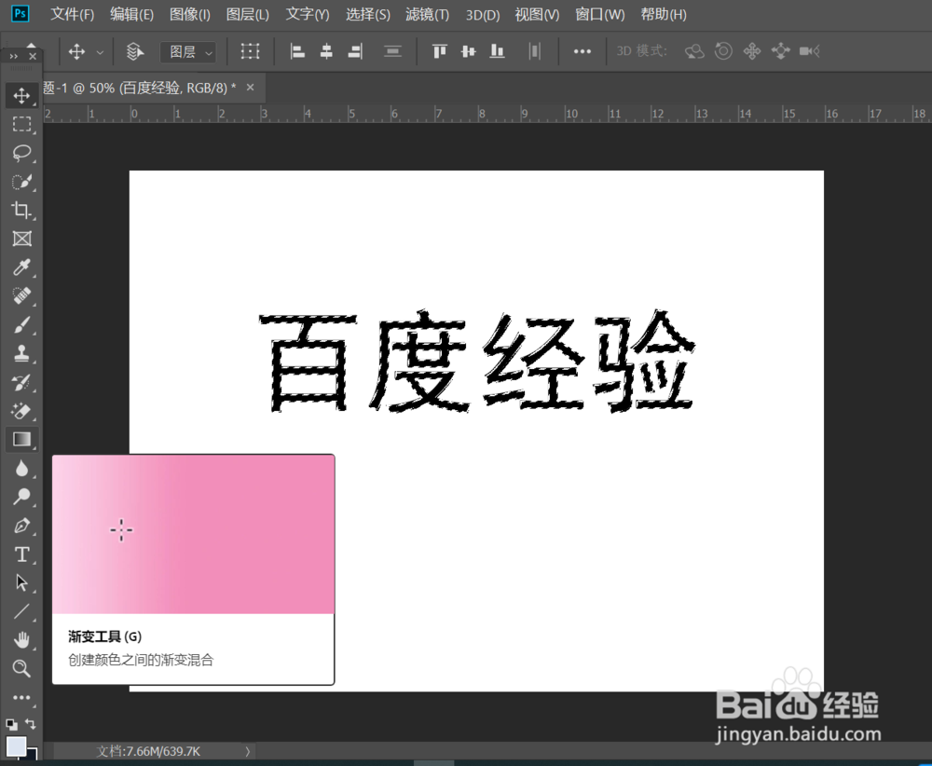The width and height of the screenshot is (932, 766).
Task: Select the Brush tool
Action: coord(22,325)
